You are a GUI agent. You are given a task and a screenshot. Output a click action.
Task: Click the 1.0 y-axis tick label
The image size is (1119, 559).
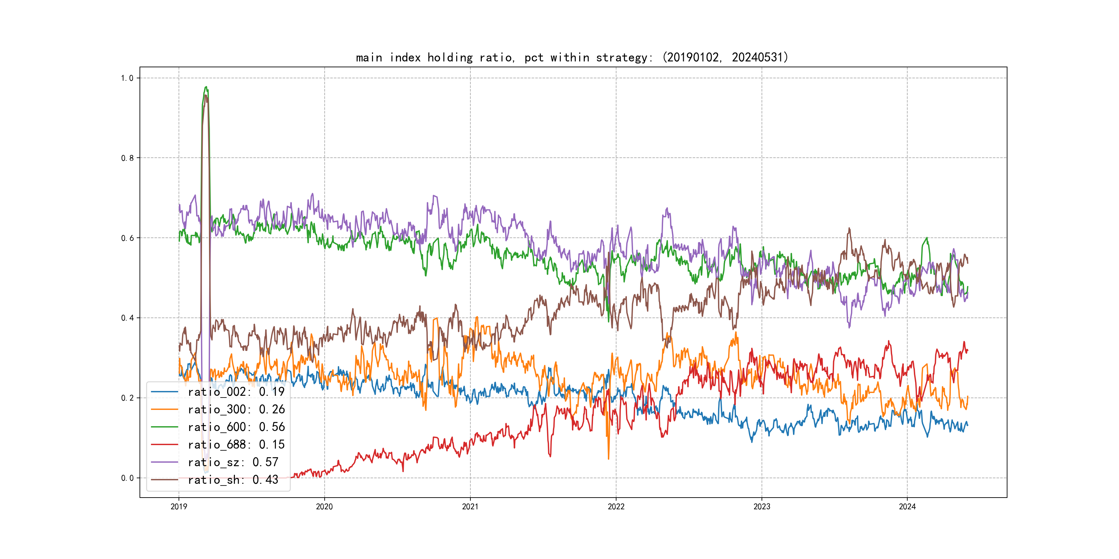pyautogui.click(x=127, y=78)
